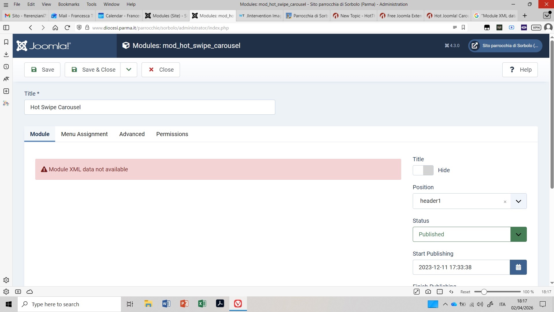Image resolution: width=554 pixels, height=312 pixels.
Task: Open the history panel clock icon
Action: (6, 67)
